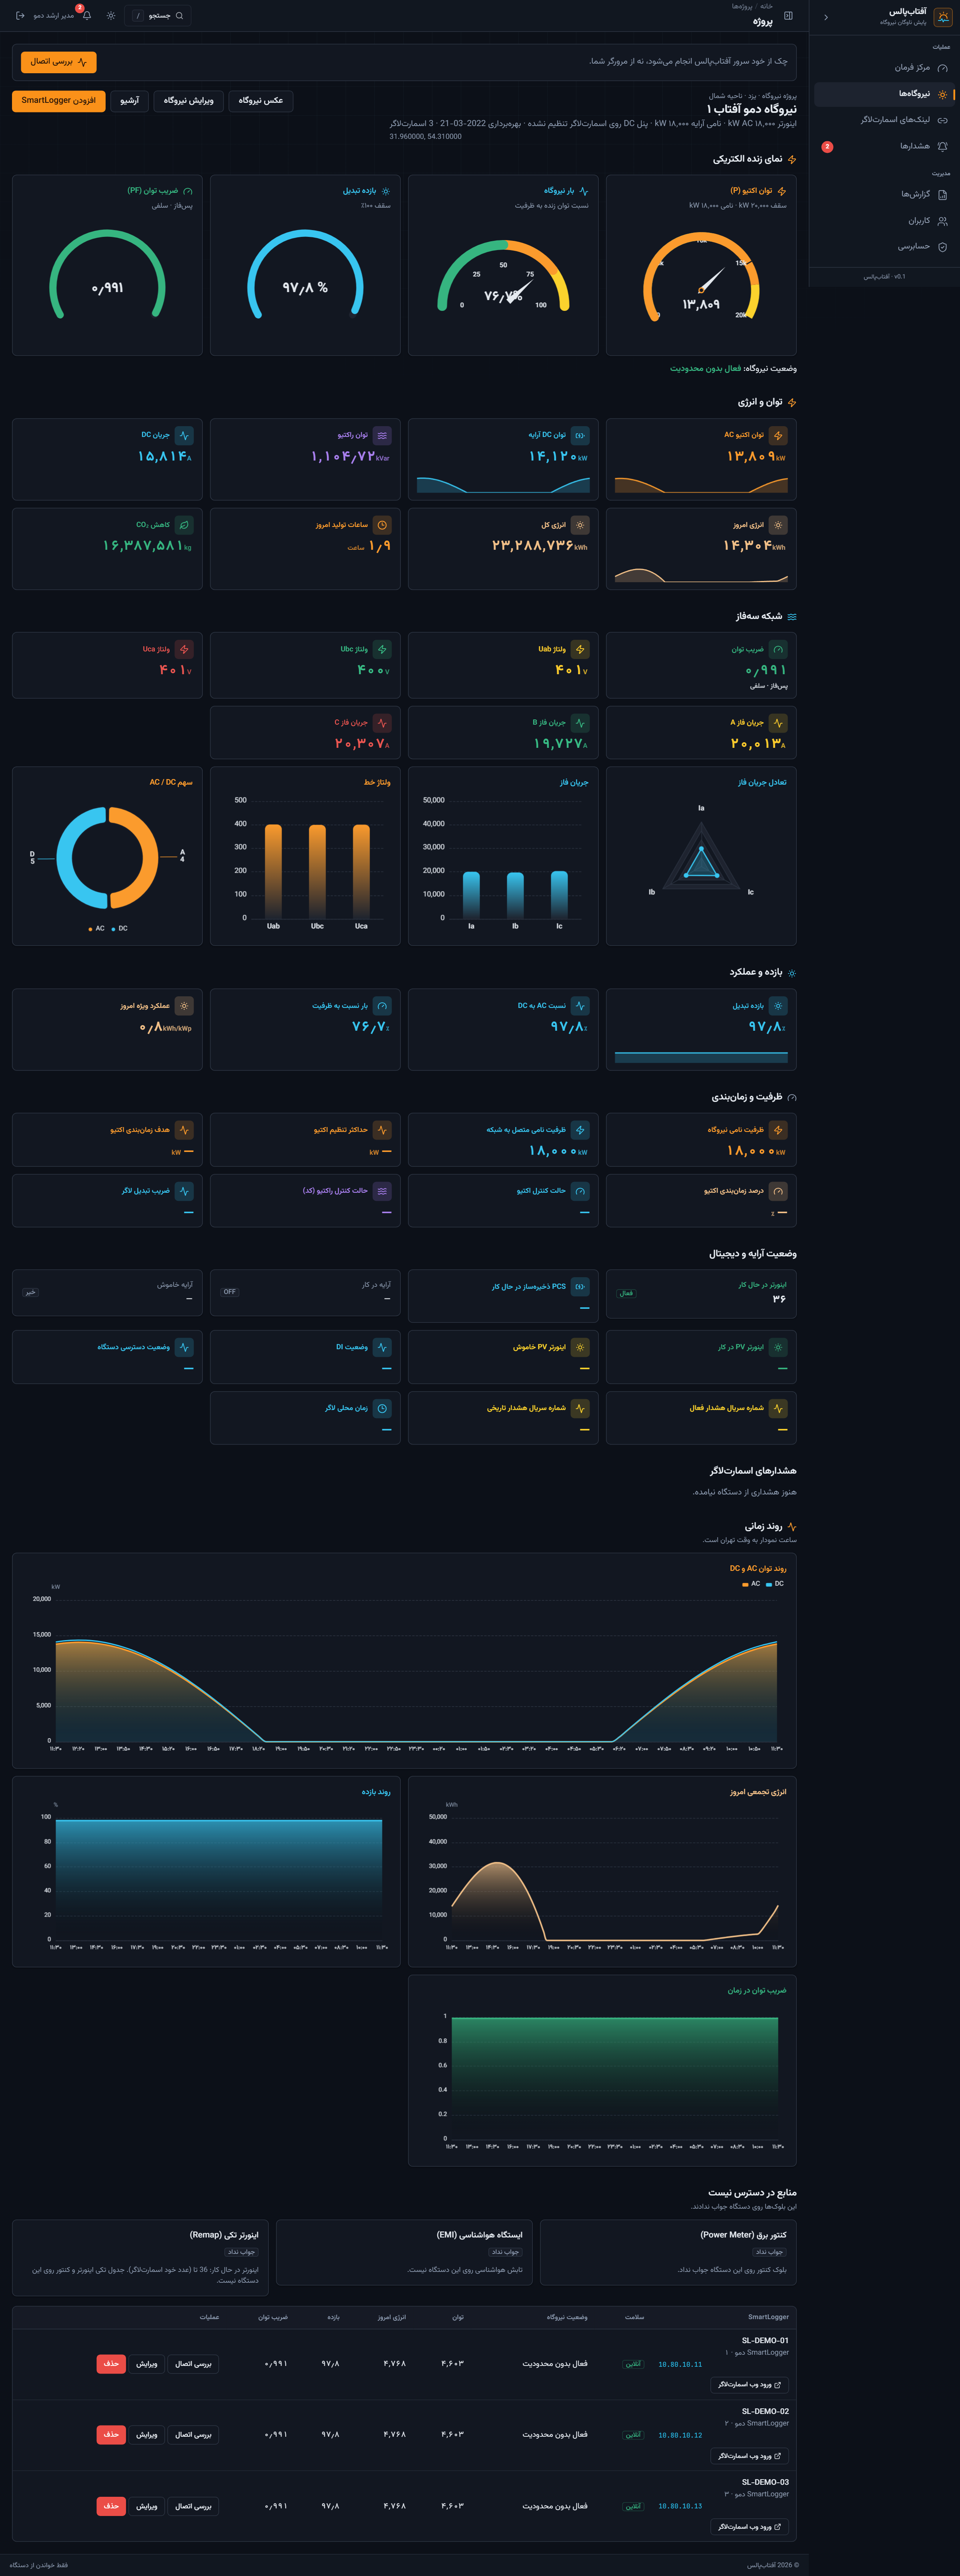The image size is (960, 2576).
Task: Click the حسابرسی audit shield icon
Action: point(942,247)
